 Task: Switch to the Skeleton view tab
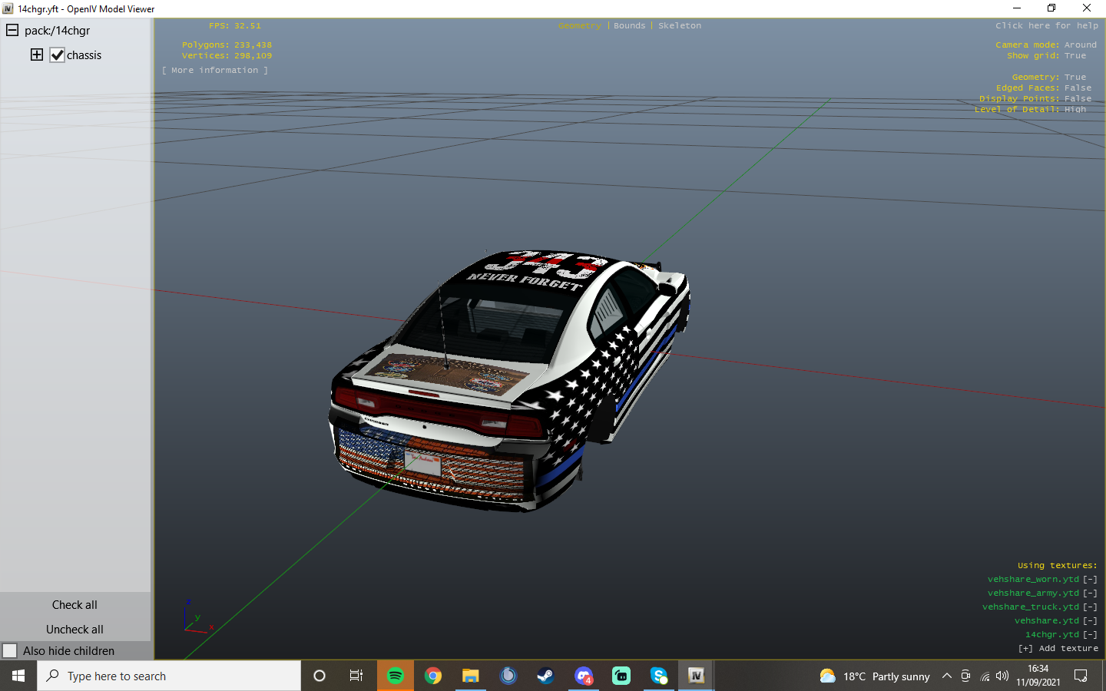679,26
